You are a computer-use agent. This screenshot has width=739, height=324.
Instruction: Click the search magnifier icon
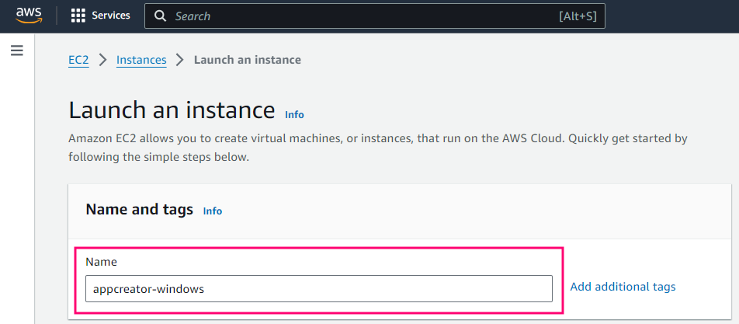point(161,16)
